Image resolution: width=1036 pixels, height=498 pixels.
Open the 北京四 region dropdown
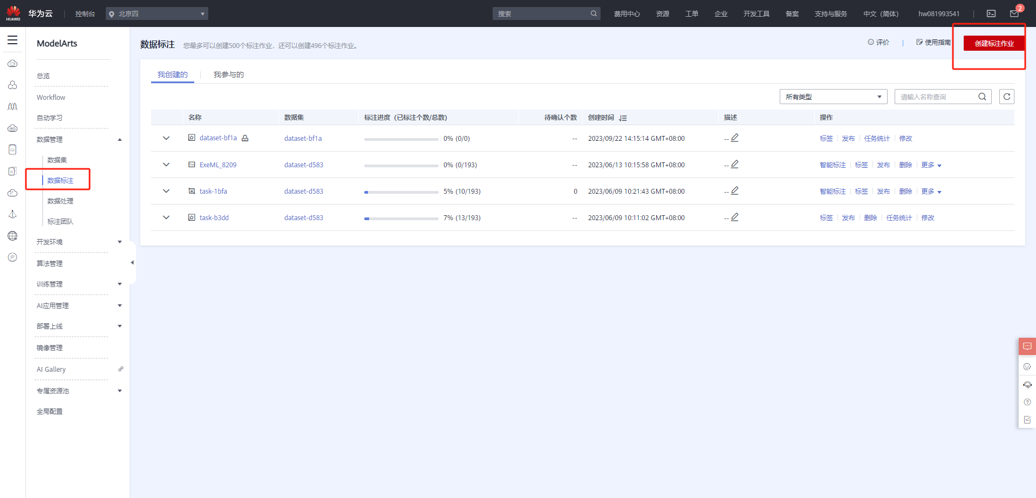point(157,13)
